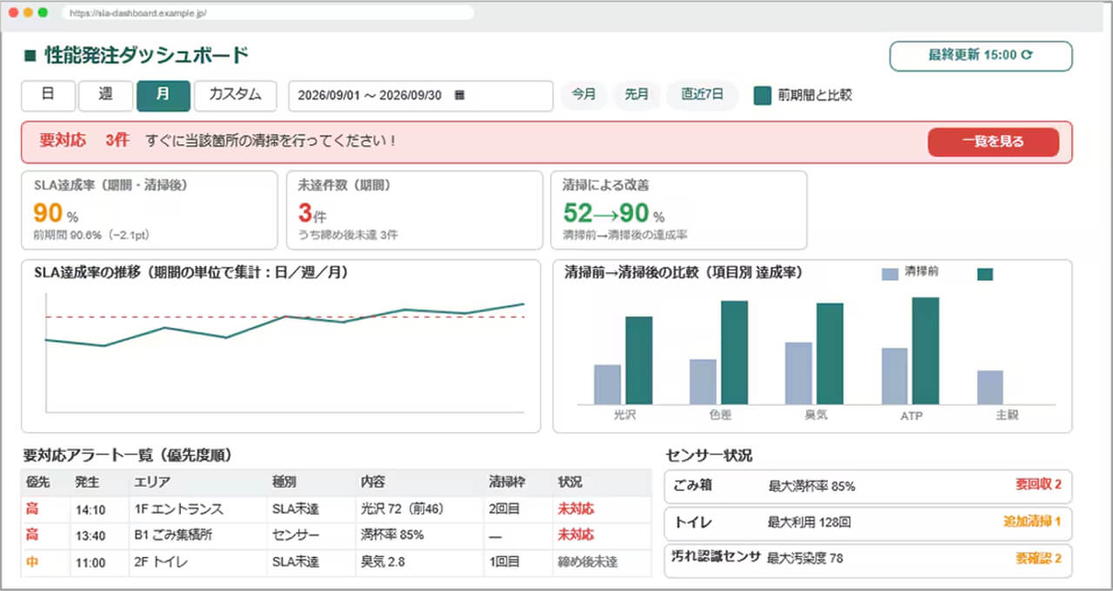This screenshot has height=591, width=1113.
Task: Open the SLA達成率 90% card
Action: 150,210
